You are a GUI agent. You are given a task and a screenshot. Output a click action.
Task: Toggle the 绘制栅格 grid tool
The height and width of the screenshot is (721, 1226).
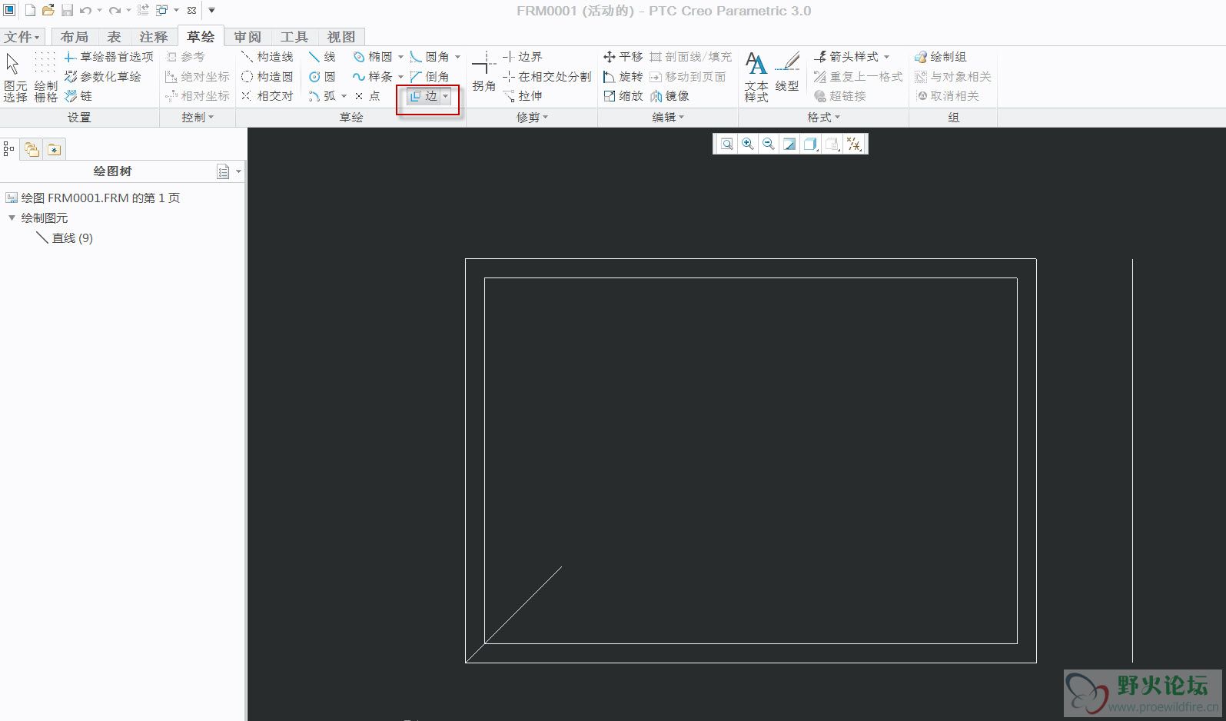point(45,77)
